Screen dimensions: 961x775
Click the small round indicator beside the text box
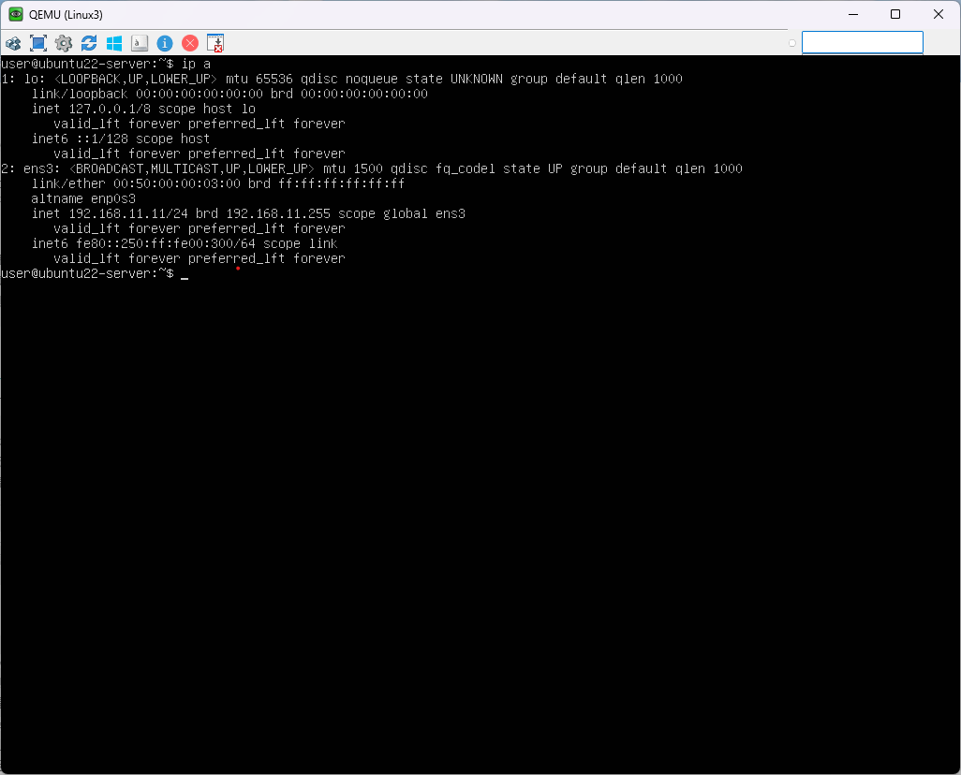point(792,43)
